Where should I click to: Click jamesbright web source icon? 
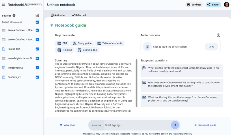click(x=4, y=58)
